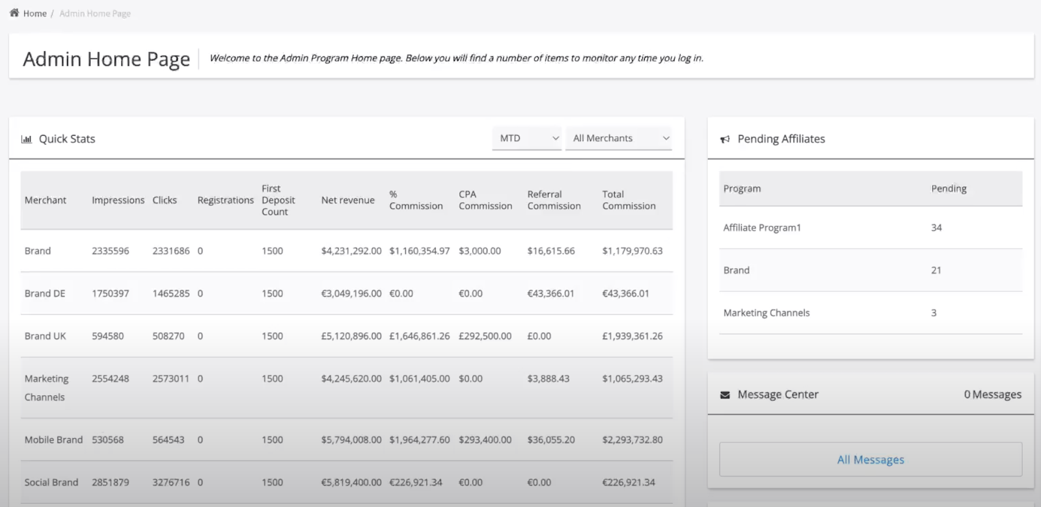
Task: Open the MTD date range dropdown
Action: [527, 138]
